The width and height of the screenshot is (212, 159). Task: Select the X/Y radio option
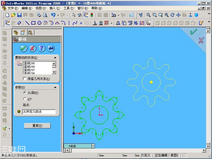pos(25,99)
